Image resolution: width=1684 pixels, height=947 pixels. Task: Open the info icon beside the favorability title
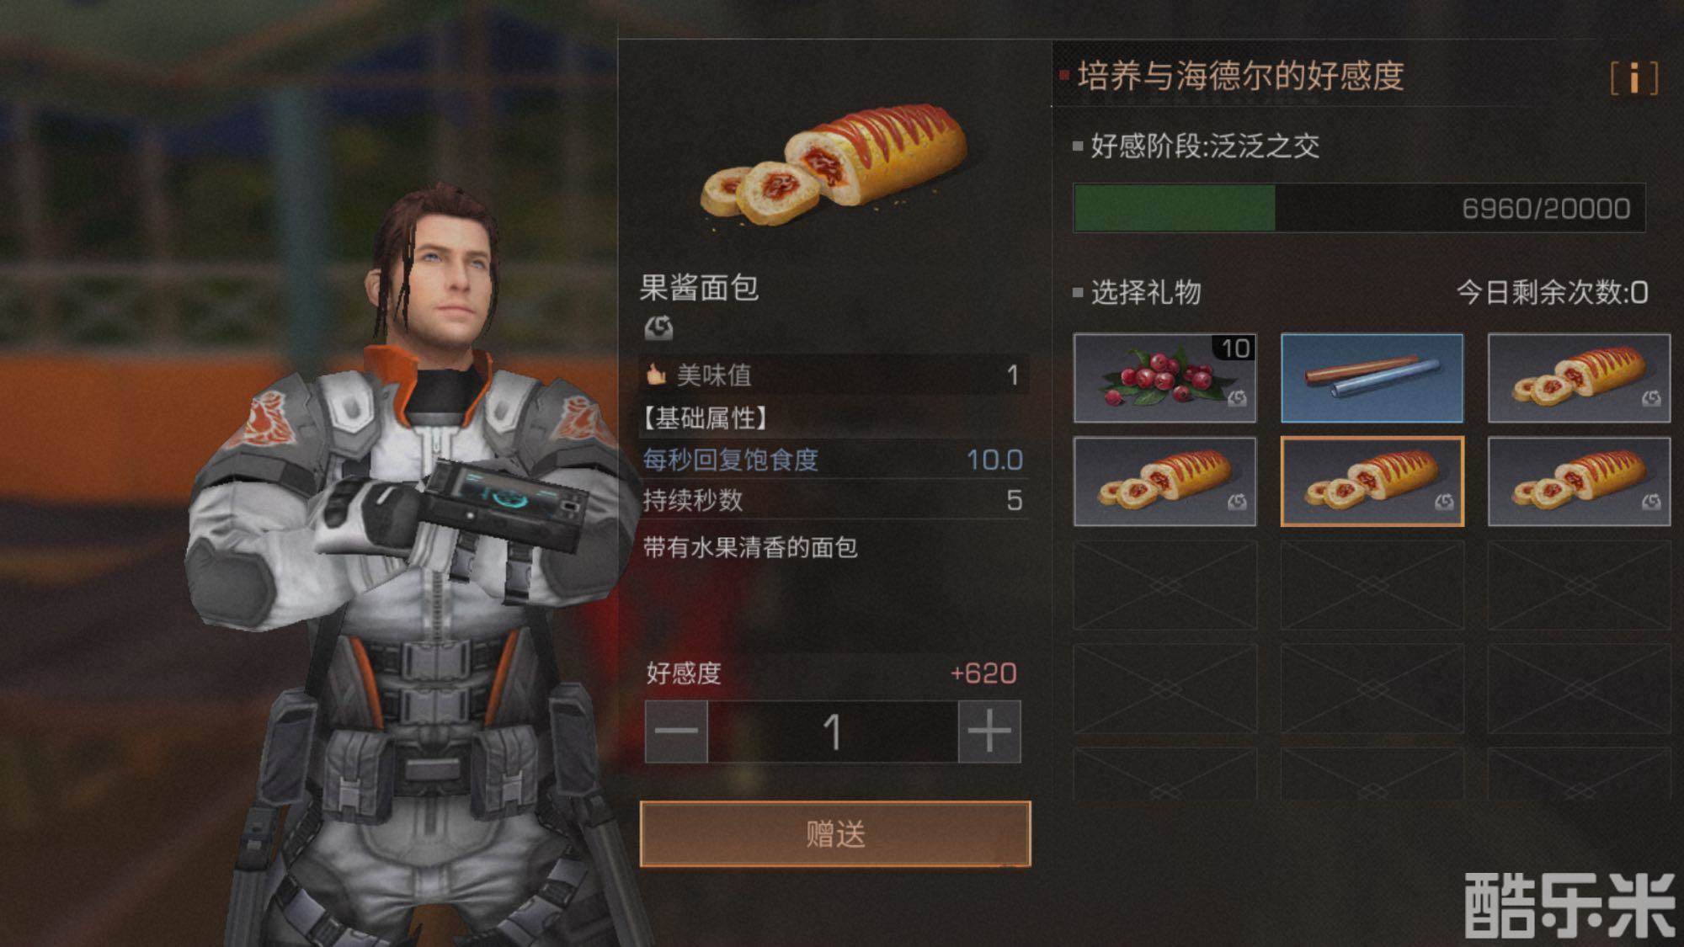coord(1633,77)
